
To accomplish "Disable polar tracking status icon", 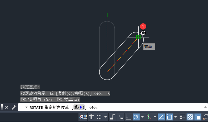I will coord(136,117).
